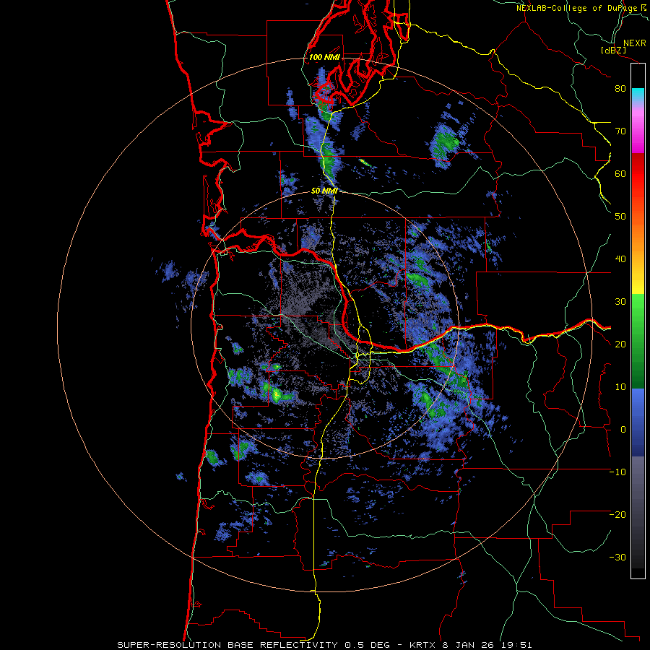The image size is (650, 650).
Task: Select the NEXR label above the scale
Action: 634,43
